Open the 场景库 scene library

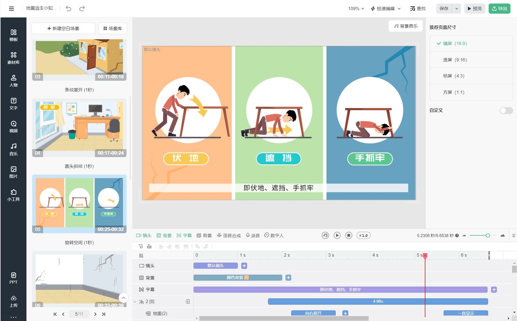click(113, 28)
